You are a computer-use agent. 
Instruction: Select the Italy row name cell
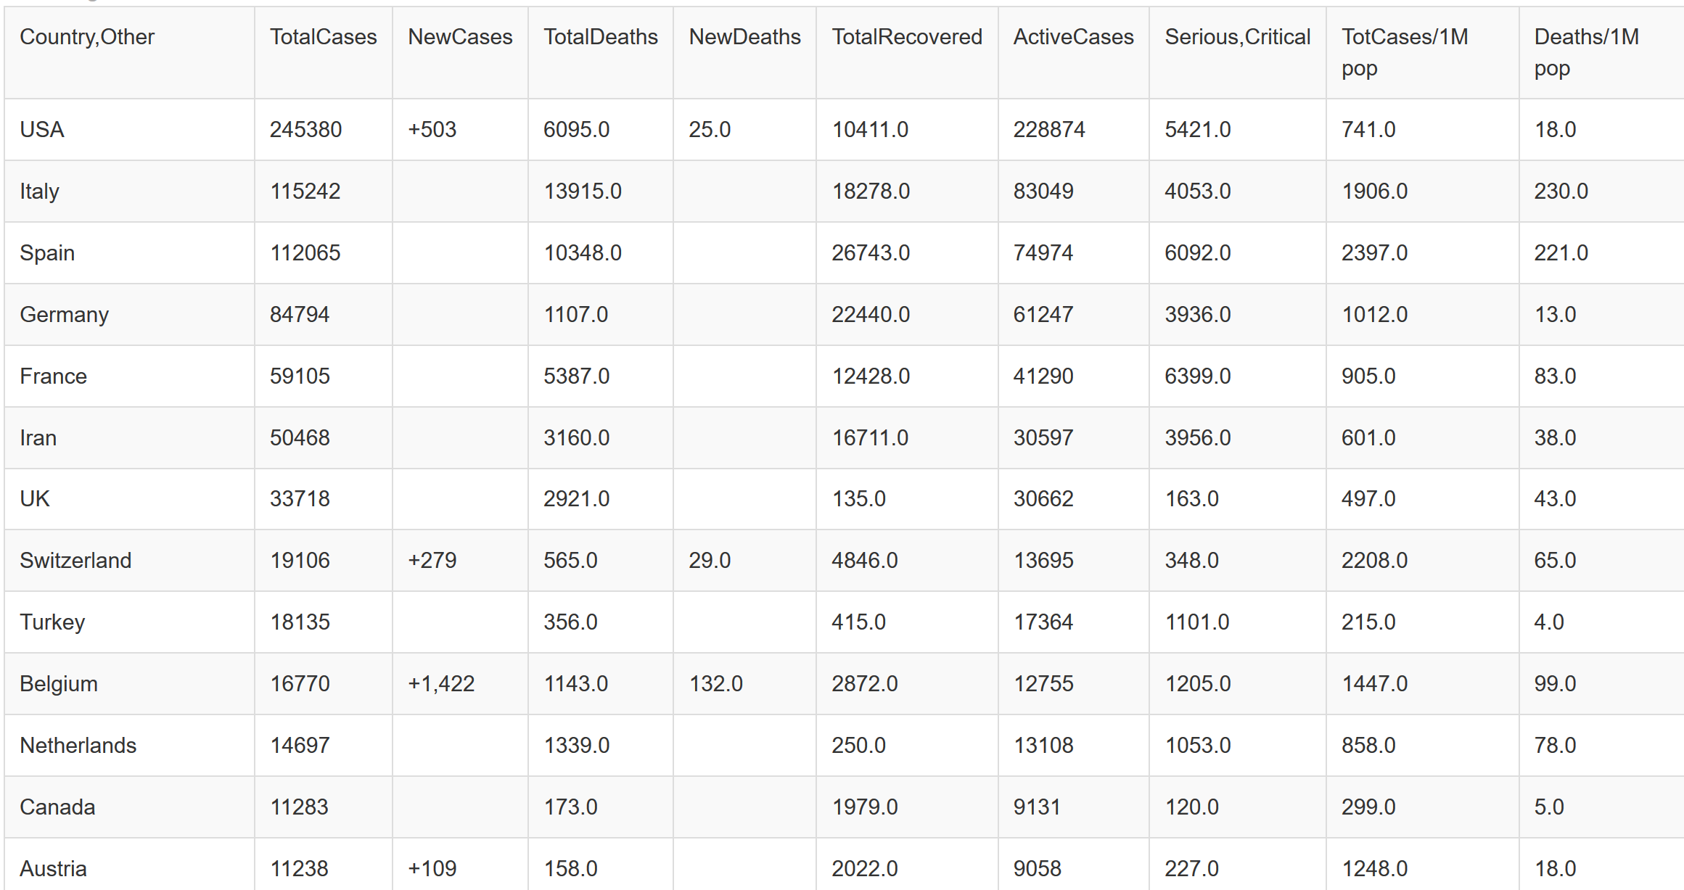click(x=39, y=191)
